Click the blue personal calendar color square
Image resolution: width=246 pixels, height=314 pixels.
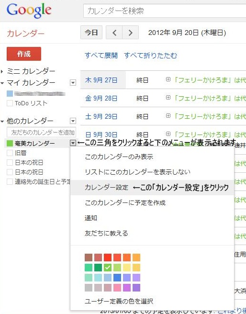point(10,93)
